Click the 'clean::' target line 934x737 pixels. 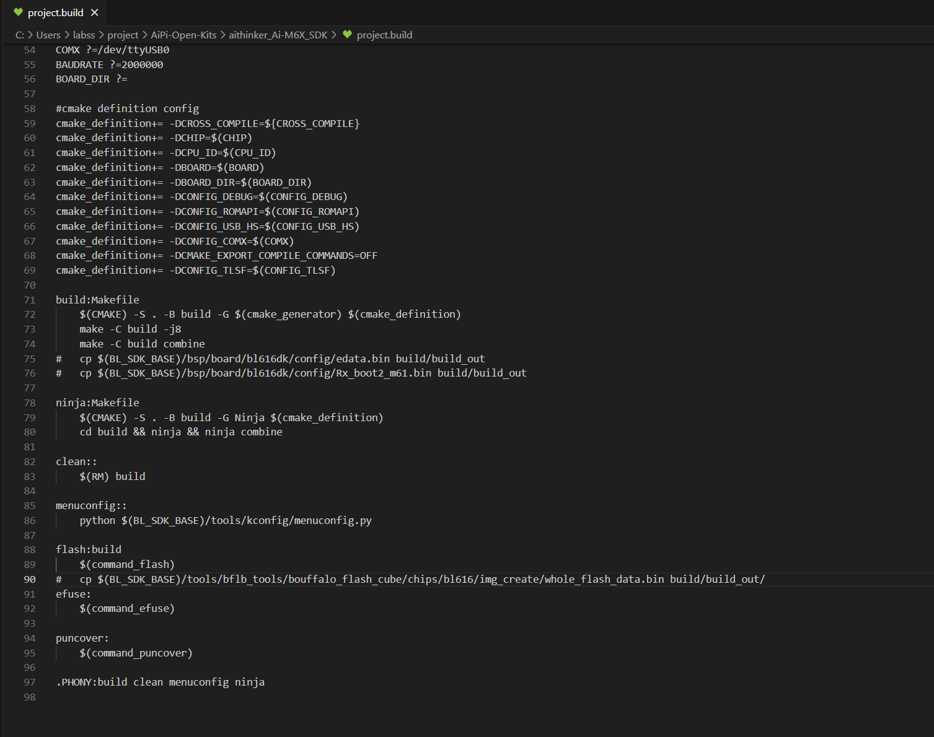pos(76,462)
